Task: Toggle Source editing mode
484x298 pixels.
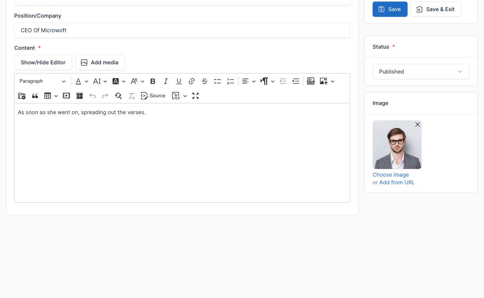Action: [x=153, y=96]
